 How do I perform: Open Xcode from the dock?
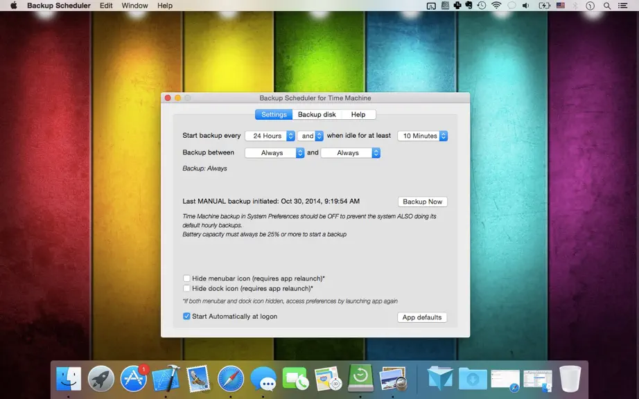pyautogui.click(x=166, y=378)
